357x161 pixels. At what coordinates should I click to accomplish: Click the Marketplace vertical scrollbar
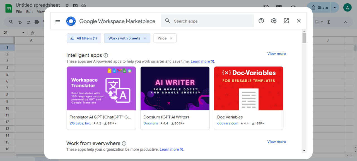coord(304,92)
